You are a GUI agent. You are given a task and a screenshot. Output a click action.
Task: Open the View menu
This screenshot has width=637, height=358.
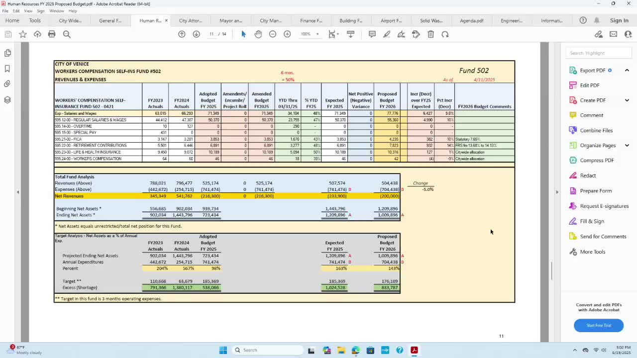coord(28,11)
